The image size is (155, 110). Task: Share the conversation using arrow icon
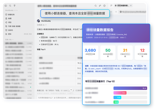point(100,6)
